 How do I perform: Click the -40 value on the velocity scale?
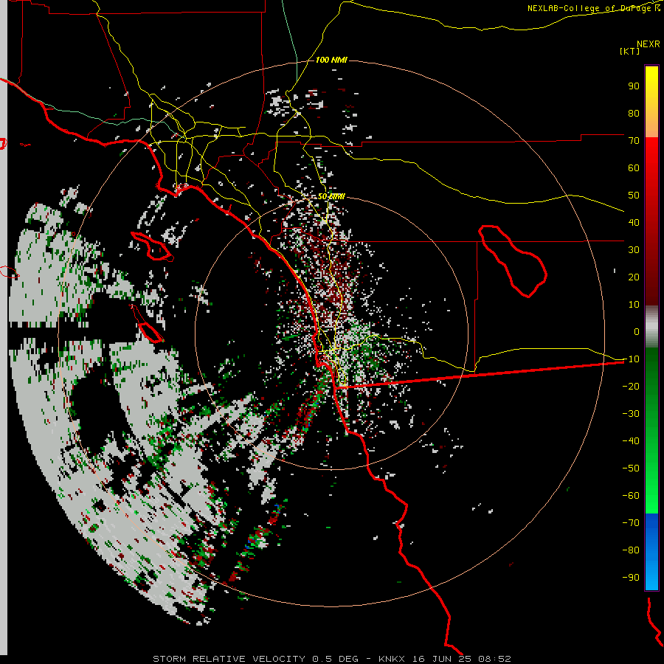pyautogui.click(x=631, y=441)
